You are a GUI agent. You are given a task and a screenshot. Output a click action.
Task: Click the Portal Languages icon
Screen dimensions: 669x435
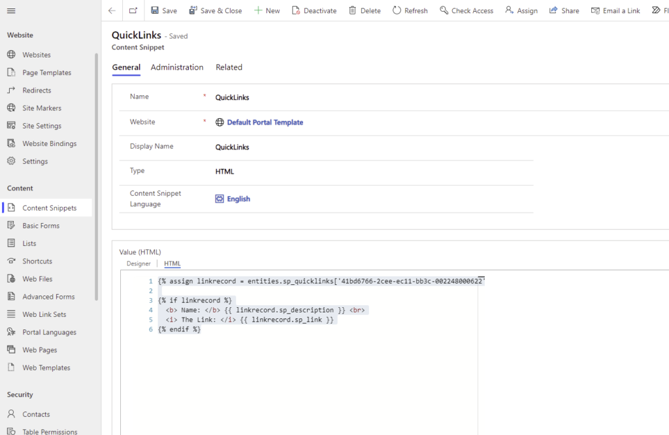point(12,333)
